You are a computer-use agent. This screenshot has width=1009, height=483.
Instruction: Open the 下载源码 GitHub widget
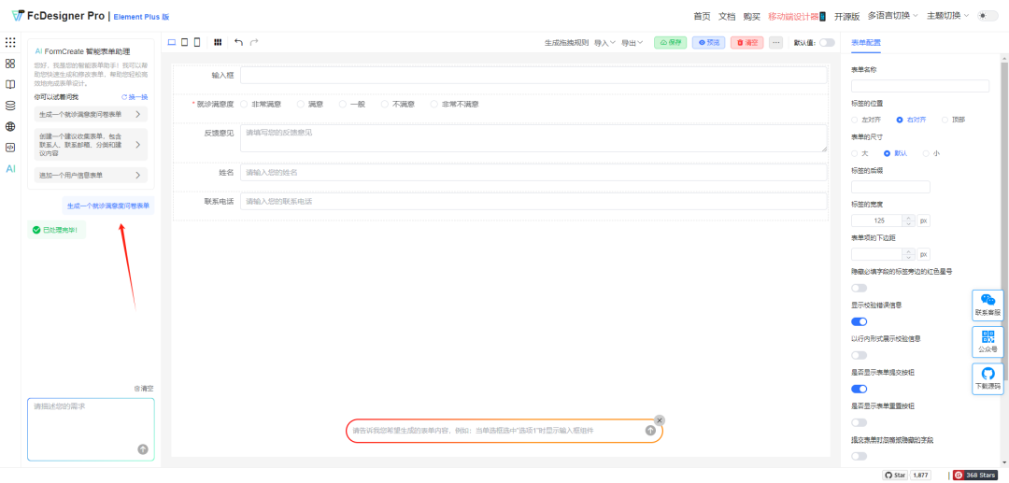(988, 378)
